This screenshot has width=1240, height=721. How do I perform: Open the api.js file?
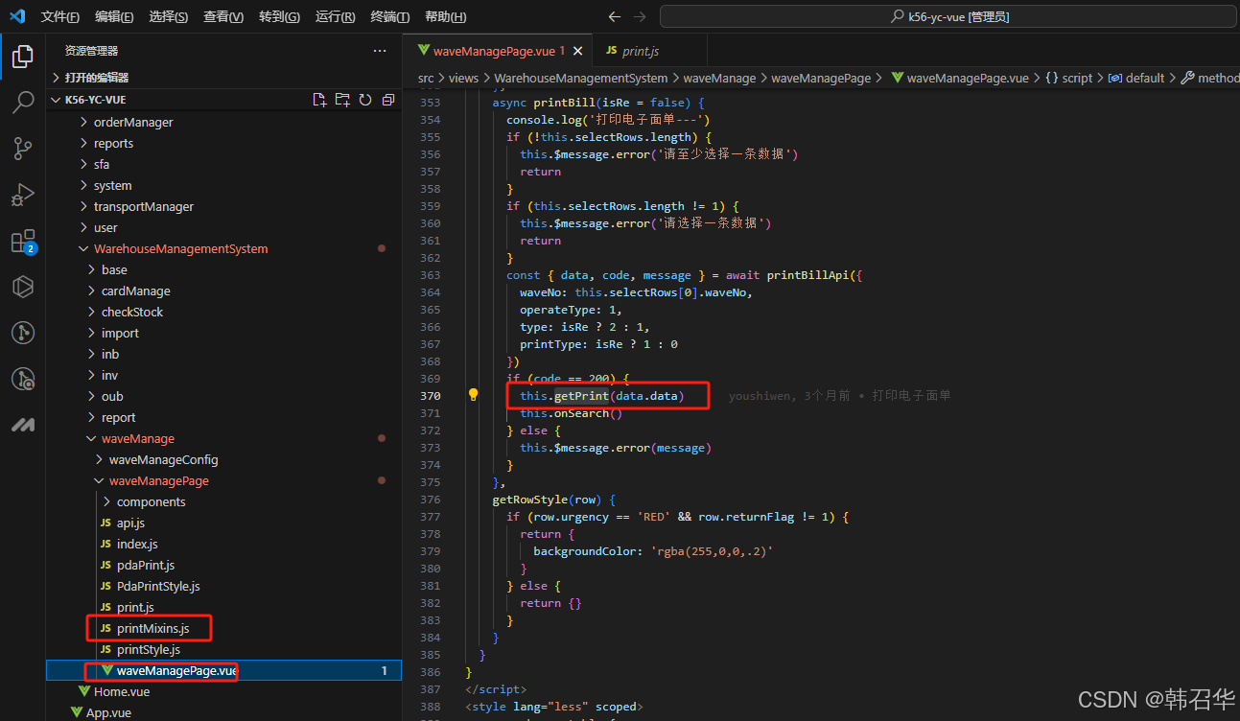[223, 523]
